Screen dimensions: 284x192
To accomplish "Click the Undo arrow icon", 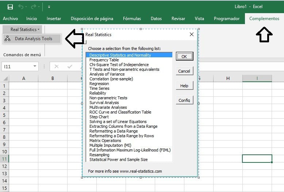I will (21, 7).
